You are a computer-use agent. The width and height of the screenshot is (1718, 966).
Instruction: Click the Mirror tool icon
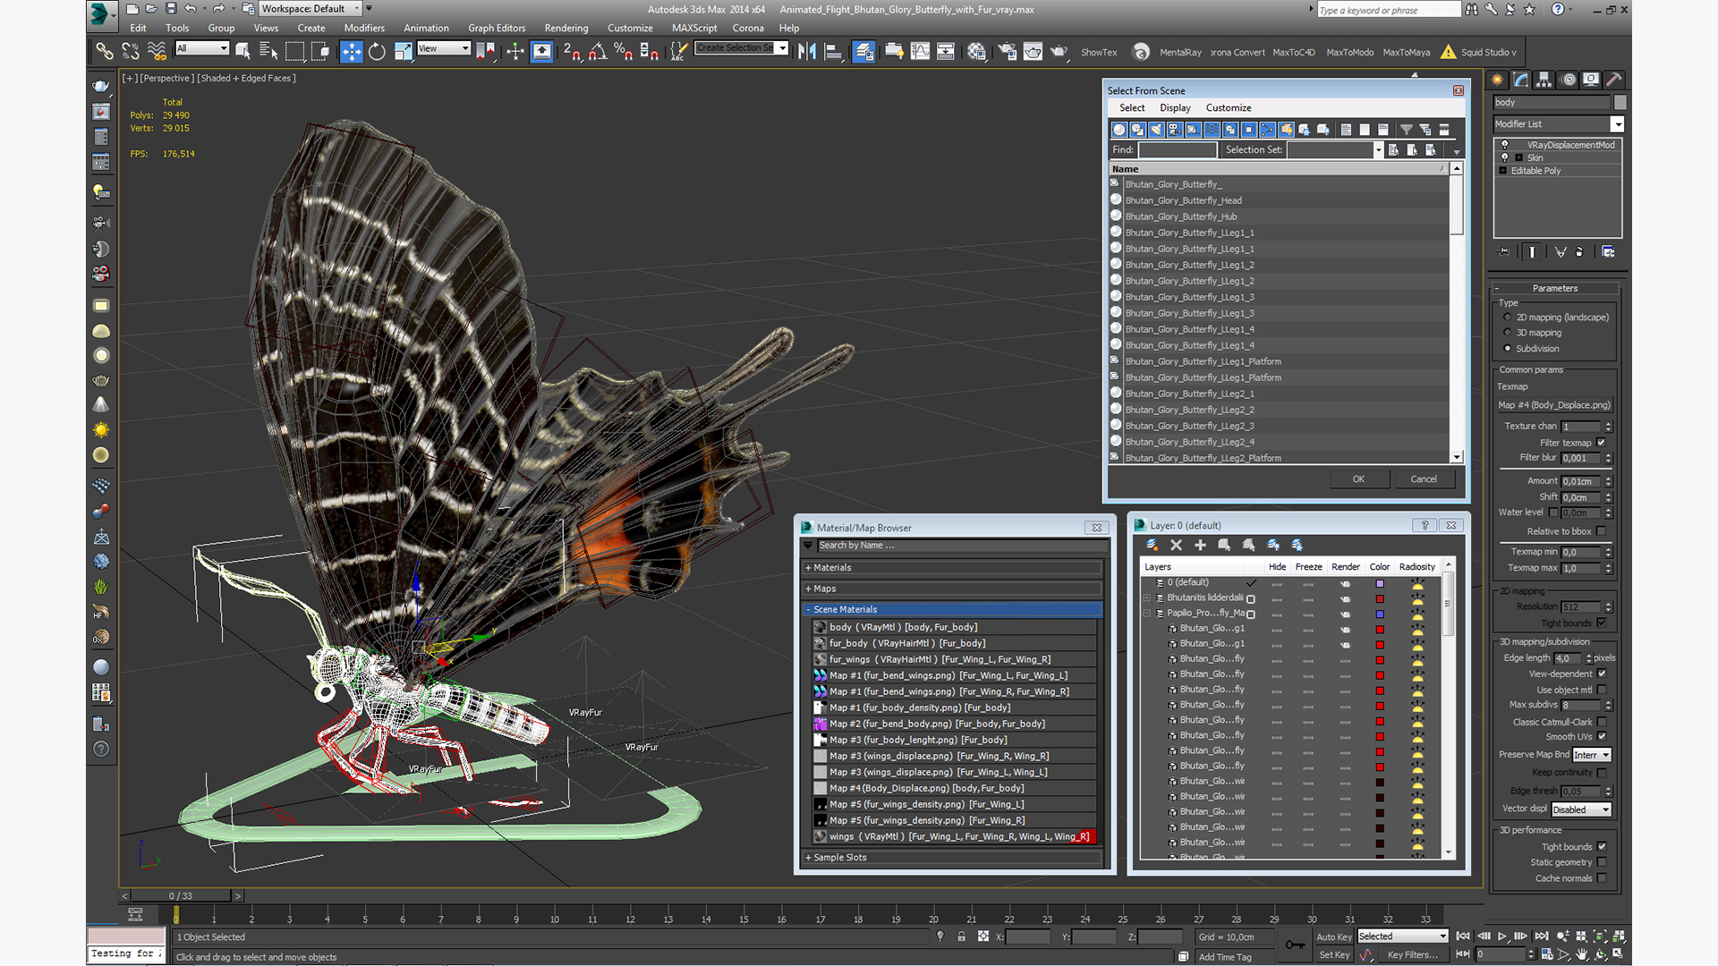coord(807,51)
